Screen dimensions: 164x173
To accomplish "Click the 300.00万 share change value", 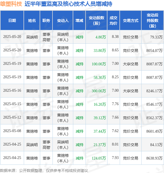I will (x=99, y=91).
